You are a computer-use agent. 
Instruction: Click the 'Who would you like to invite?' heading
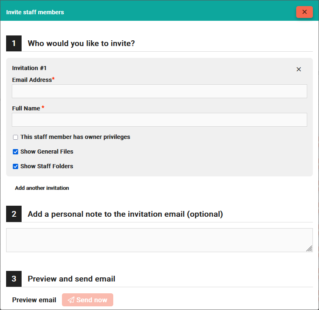click(x=81, y=43)
